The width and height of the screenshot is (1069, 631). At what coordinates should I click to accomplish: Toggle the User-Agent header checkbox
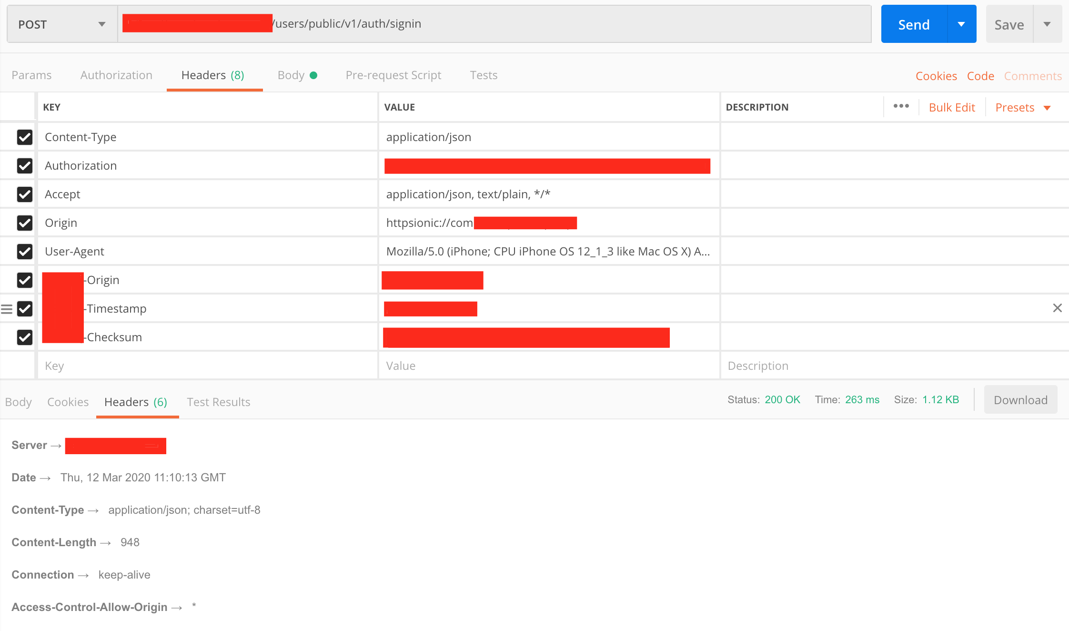pos(25,251)
